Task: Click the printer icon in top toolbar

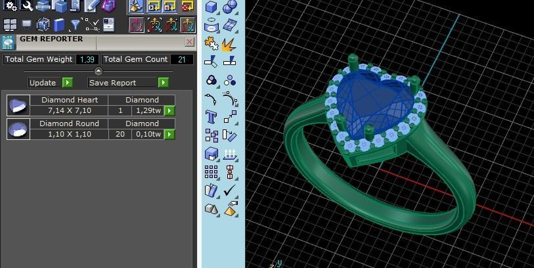Action: click(43, 5)
